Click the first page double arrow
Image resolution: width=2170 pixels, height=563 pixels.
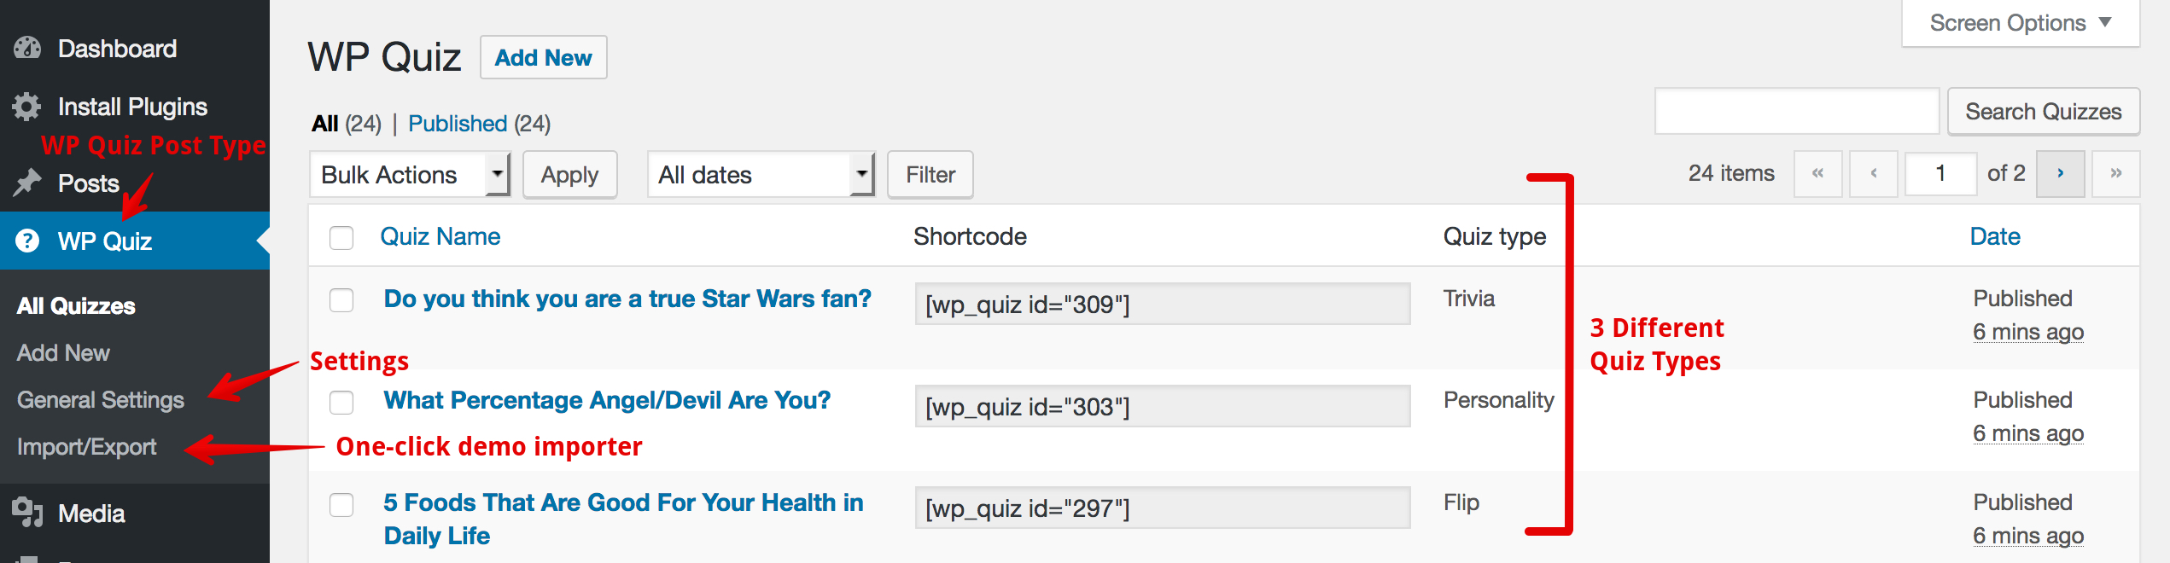(1818, 174)
